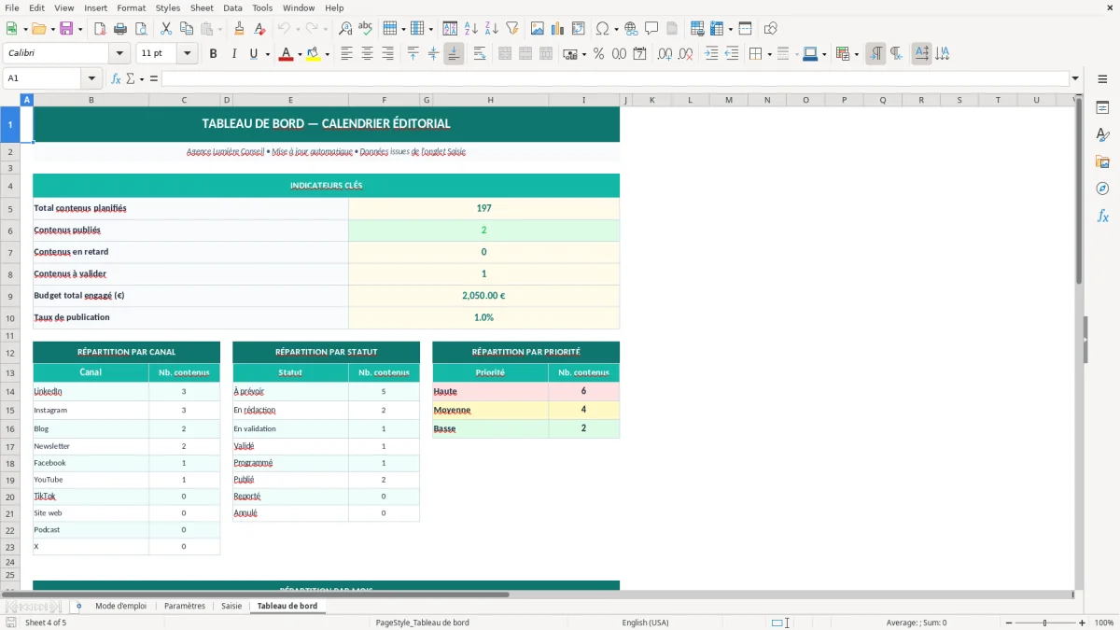Toggle Align Right
The image size is (1120, 630).
tap(388, 54)
